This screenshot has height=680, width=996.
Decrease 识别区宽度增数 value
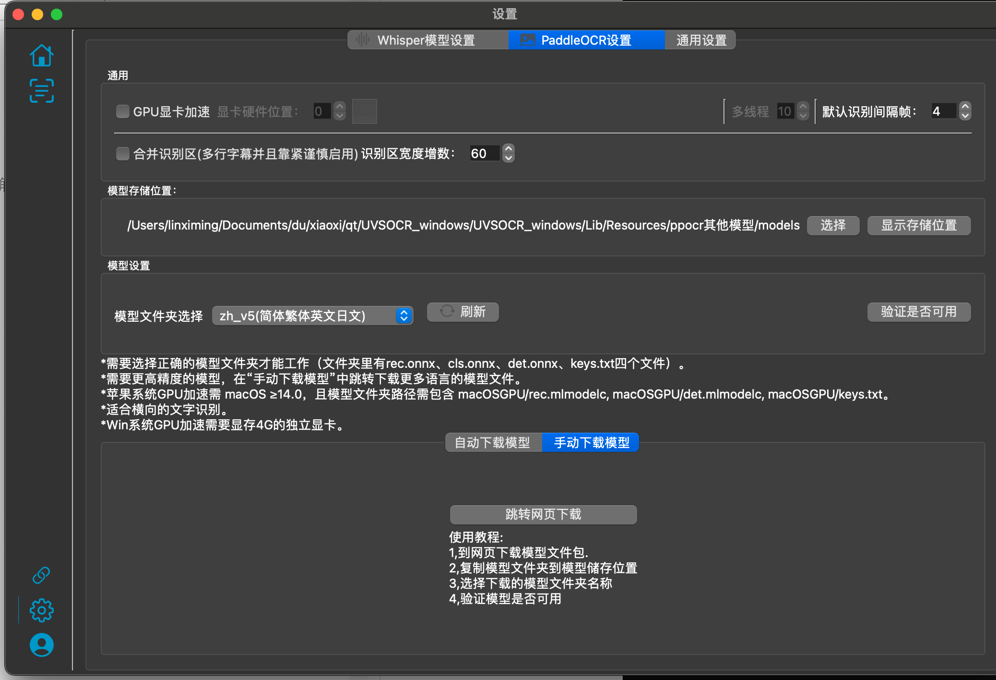click(509, 158)
